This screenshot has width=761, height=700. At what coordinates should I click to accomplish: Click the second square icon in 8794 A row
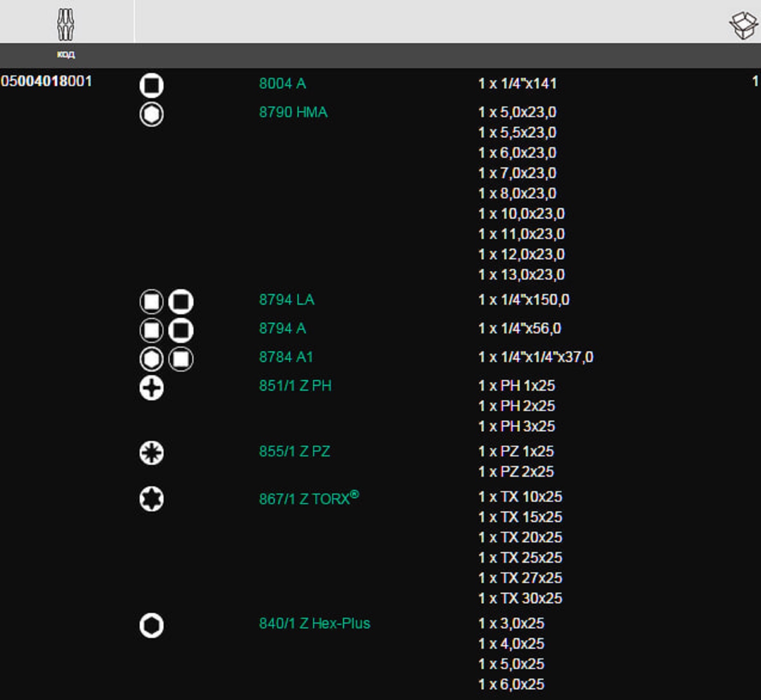(181, 330)
